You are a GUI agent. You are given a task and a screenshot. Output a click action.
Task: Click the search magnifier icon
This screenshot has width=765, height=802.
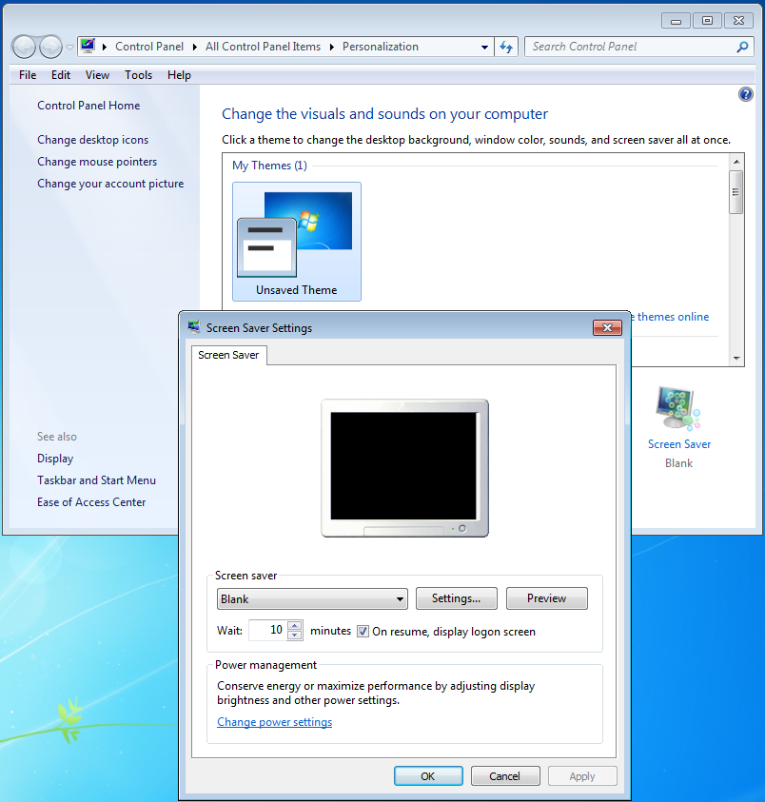click(x=742, y=47)
